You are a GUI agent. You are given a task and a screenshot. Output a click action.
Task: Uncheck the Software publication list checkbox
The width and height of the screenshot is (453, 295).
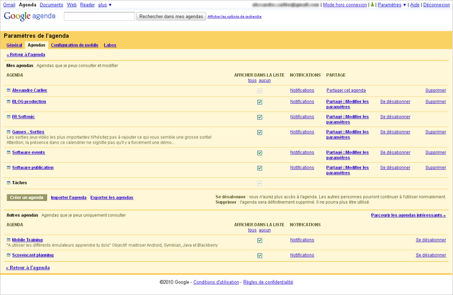260,168
